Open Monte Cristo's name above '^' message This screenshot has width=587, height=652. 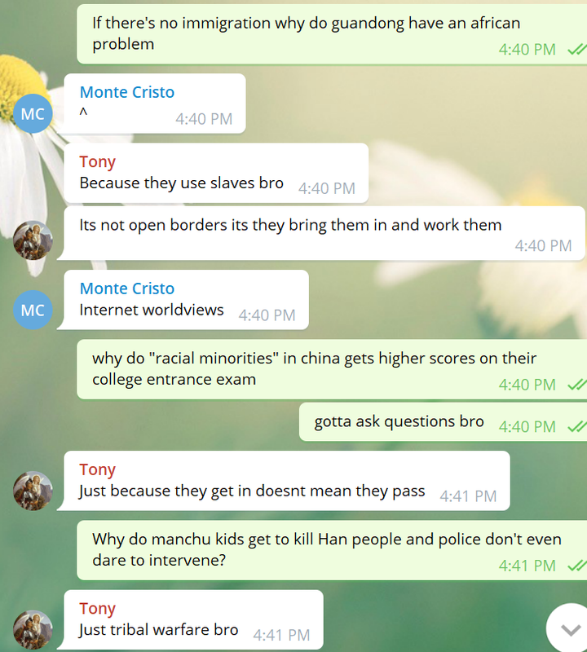pyautogui.click(x=127, y=92)
